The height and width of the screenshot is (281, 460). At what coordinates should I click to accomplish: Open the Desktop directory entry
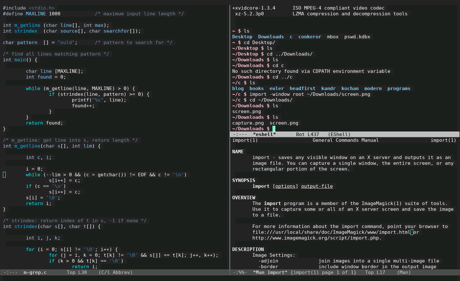coord(242,37)
